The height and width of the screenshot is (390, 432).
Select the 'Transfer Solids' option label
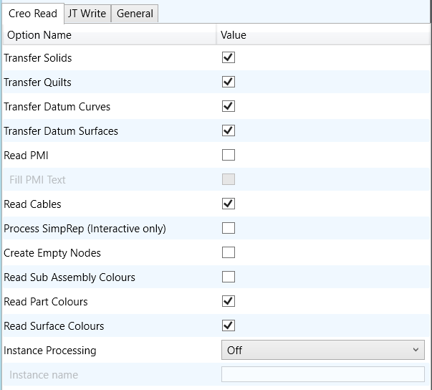[x=38, y=58]
